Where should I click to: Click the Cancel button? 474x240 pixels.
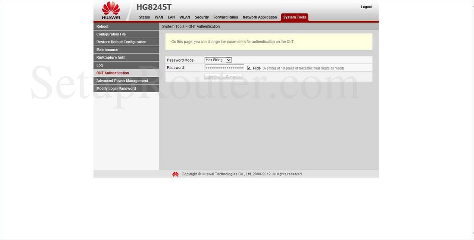click(x=231, y=77)
